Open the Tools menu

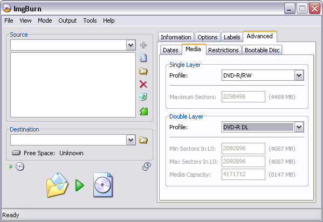90,20
